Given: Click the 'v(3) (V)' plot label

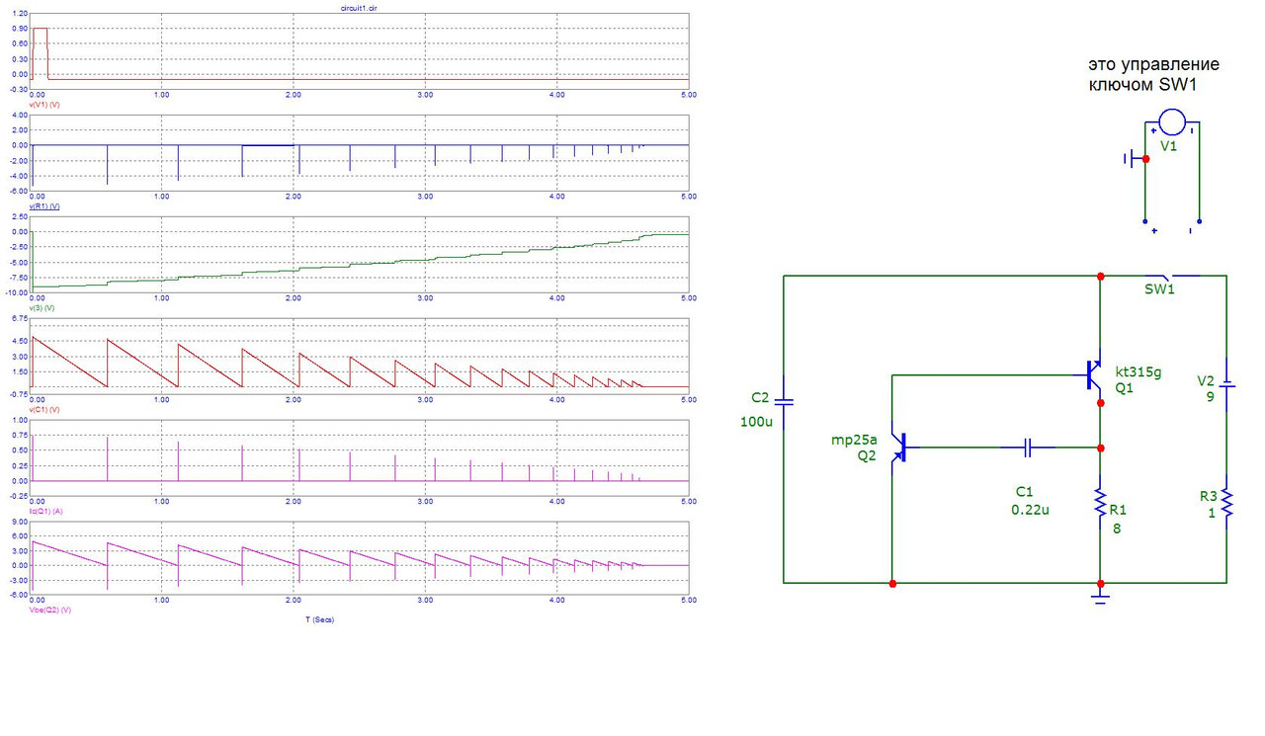Looking at the screenshot, I should (x=42, y=308).
